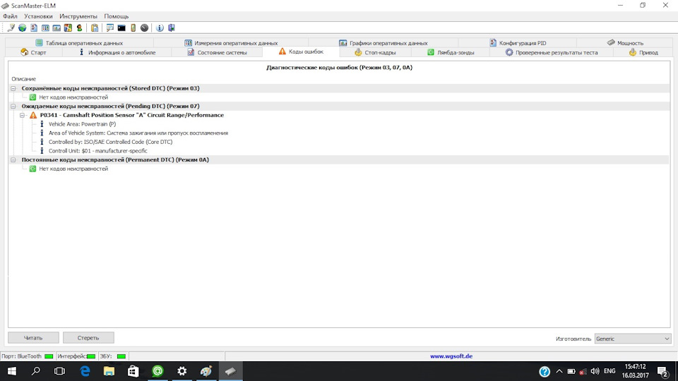Click the blue info circle toolbar icon

[x=160, y=28]
